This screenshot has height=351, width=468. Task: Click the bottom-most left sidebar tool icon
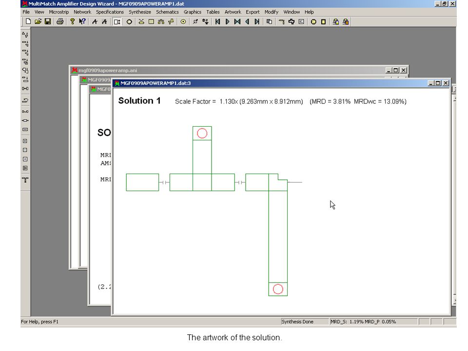pos(25,180)
